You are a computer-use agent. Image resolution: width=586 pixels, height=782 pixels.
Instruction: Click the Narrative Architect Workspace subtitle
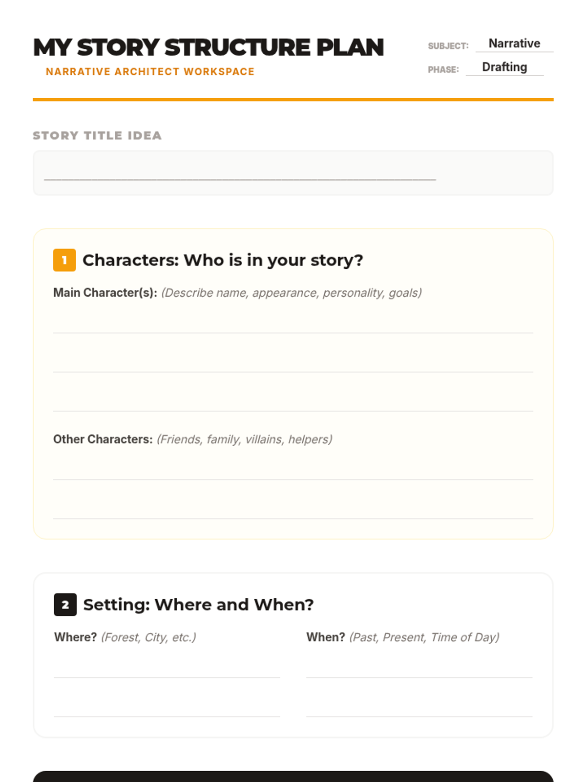(x=150, y=71)
